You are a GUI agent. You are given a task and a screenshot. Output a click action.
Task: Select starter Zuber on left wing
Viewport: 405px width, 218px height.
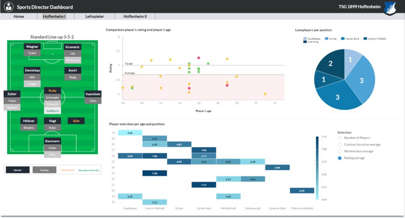[x=12, y=94]
